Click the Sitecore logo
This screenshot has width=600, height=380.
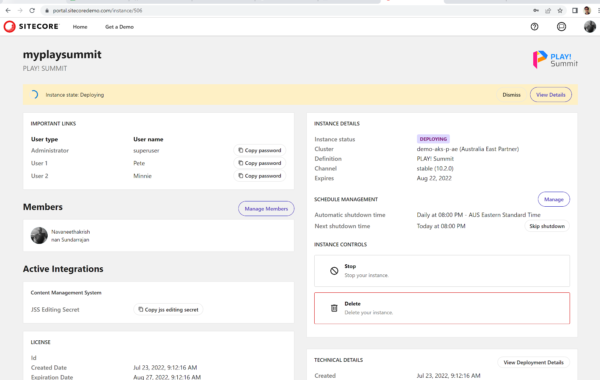click(31, 27)
